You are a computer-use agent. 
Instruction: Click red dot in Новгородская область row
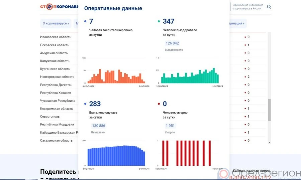tap(245, 77)
